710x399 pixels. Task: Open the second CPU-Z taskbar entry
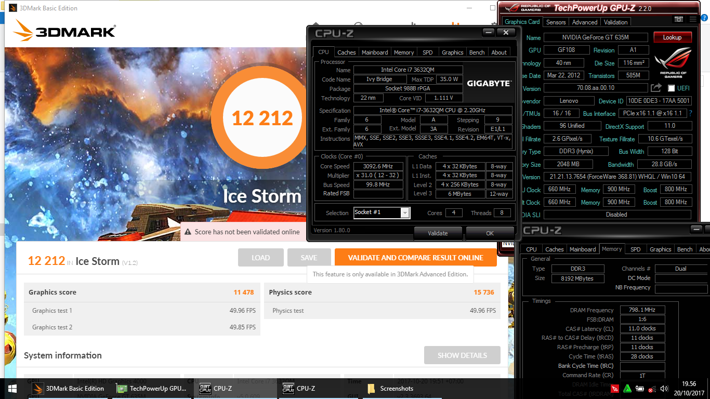(x=319, y=388)
